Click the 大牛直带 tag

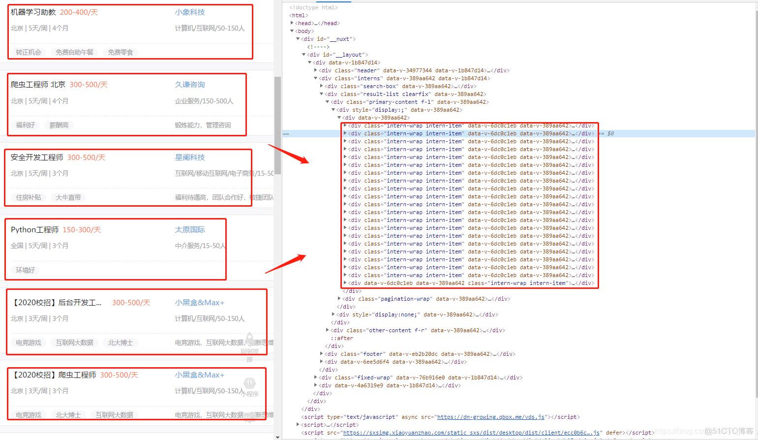(x=68, y=197)
